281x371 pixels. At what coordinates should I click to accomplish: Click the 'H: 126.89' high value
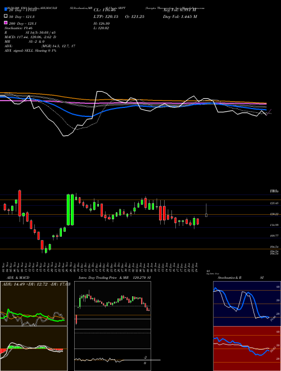tap(102, 24)
